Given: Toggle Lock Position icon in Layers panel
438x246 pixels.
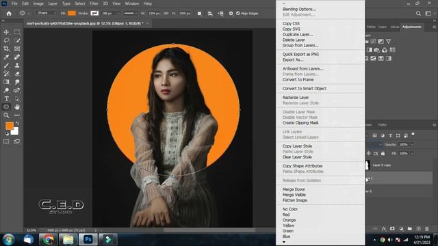Looking at the screenshot, I should pos(368,153).
